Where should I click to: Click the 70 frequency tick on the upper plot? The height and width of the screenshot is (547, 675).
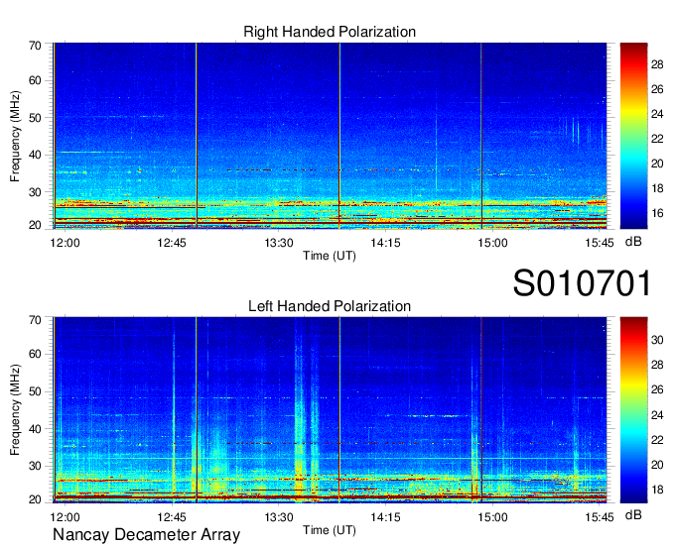coord(35,46)
